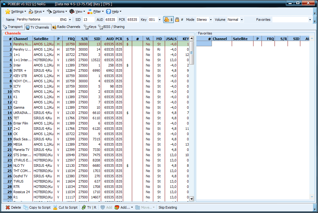Click the PCR input field
This screenshot has height=213, width=318.
coord(133,20)
